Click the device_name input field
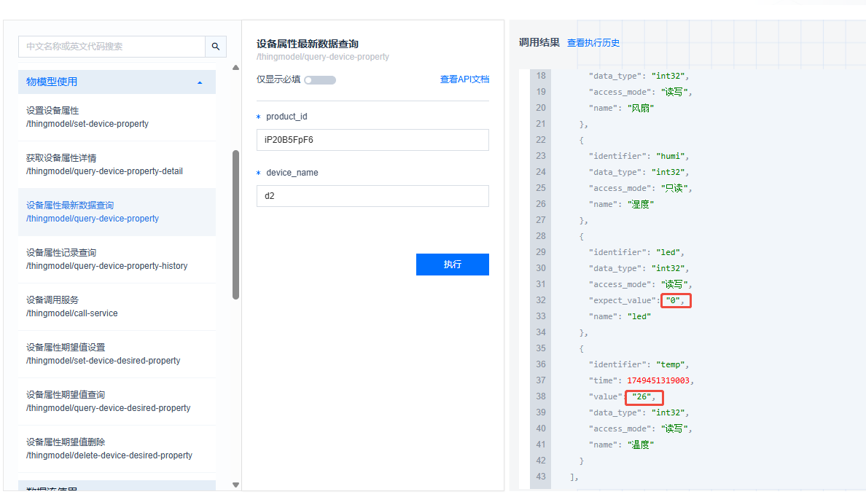Image resolution: width=866 pixels, height=497 pixels. click(x=372, y=196)
